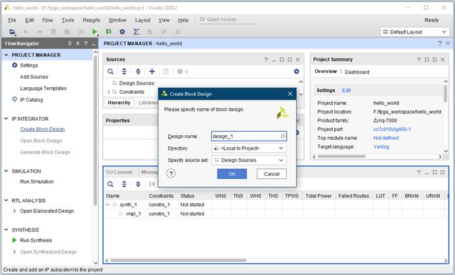Click OK in Create Block Design dialog
455x275 pixels.
(x=232, y=174)
